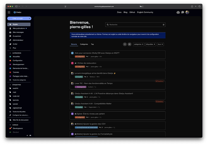Toggle the hamburger sidebar menu
The width and height of the screenshot is (208, 145).
coord(9,12)
